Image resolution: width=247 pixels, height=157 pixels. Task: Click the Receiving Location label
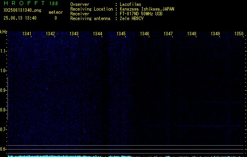91,9
